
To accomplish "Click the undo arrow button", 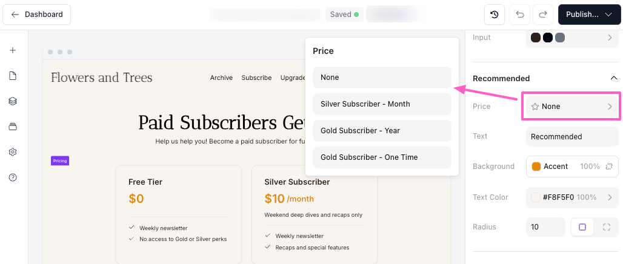I will pos(520,15).
